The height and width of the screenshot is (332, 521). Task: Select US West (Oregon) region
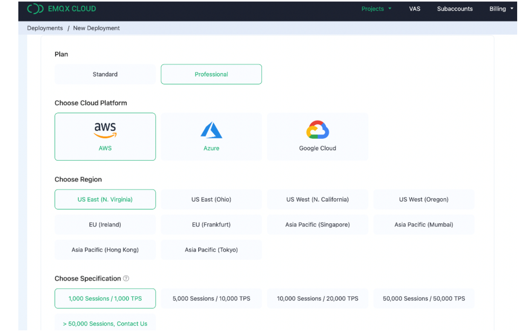tap(423, 199)
